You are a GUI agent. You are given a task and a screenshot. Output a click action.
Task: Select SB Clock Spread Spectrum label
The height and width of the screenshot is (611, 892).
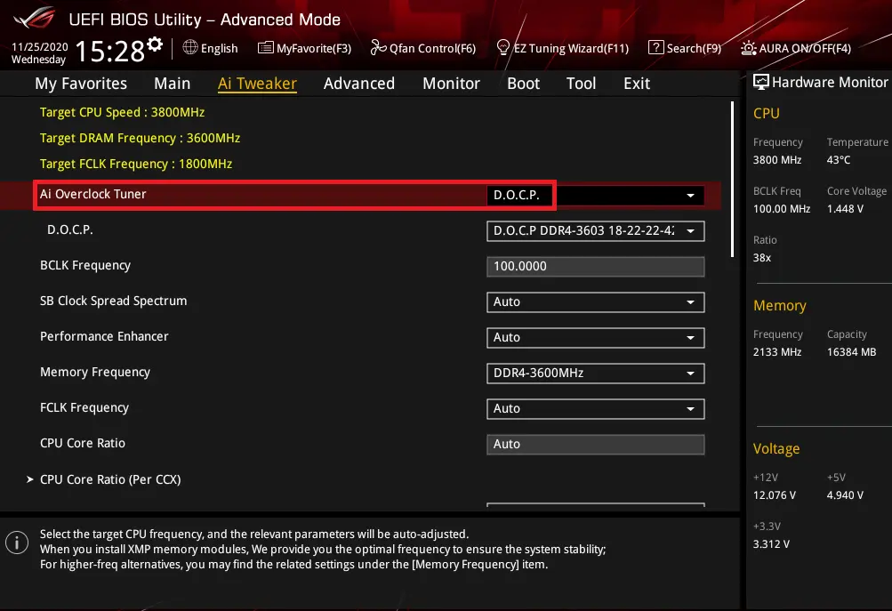113,301
